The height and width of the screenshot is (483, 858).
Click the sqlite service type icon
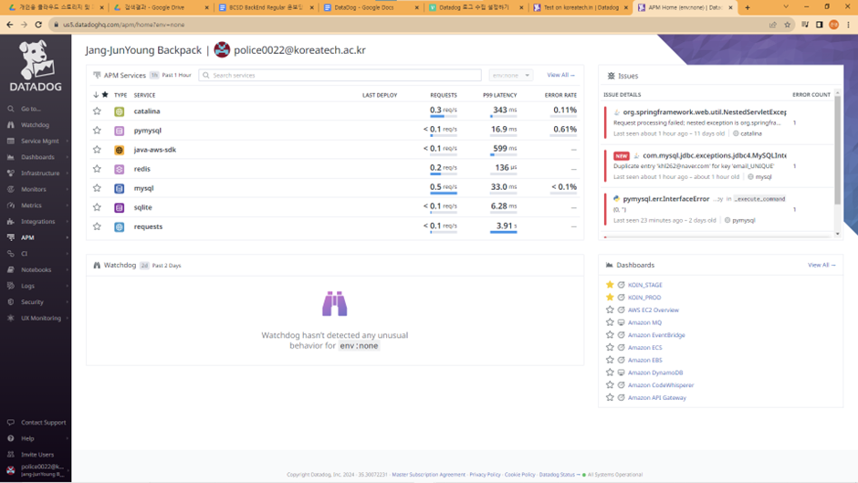(x=119, y=207)
